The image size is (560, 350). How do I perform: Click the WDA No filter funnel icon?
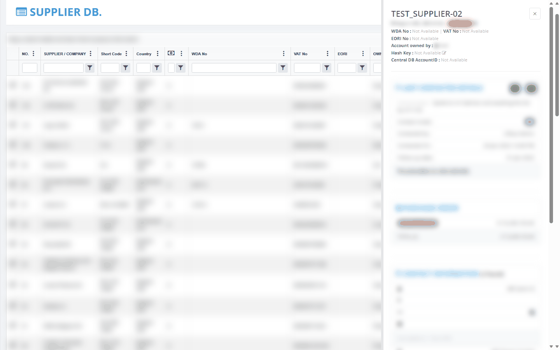[283, 68]
